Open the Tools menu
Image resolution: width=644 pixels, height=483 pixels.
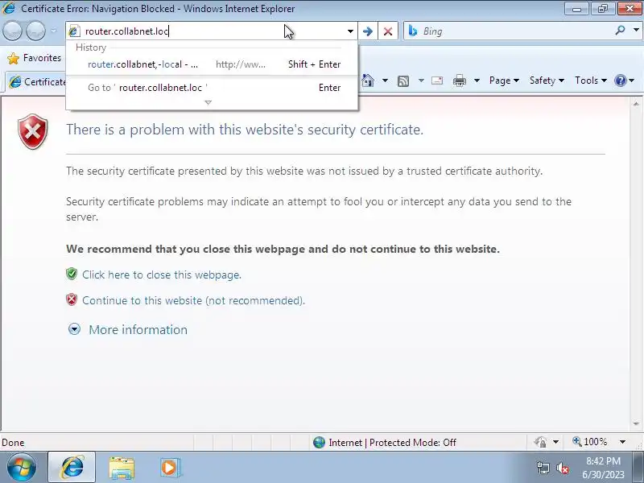click(591, 80)
